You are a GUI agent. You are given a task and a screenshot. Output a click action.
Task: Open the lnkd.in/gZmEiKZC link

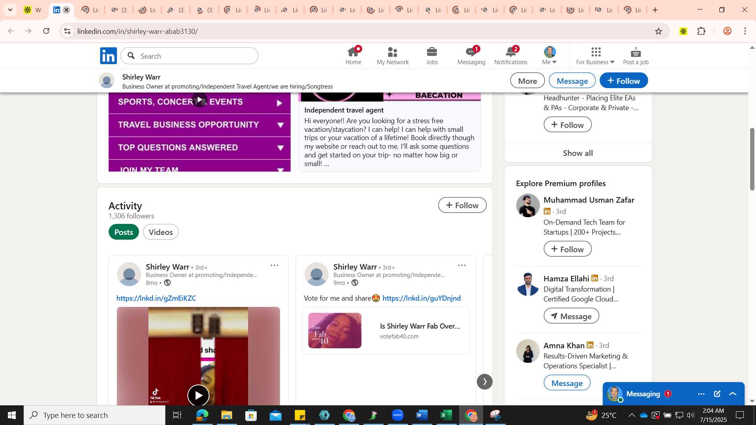pyautogui.click(x=156, y=298)
